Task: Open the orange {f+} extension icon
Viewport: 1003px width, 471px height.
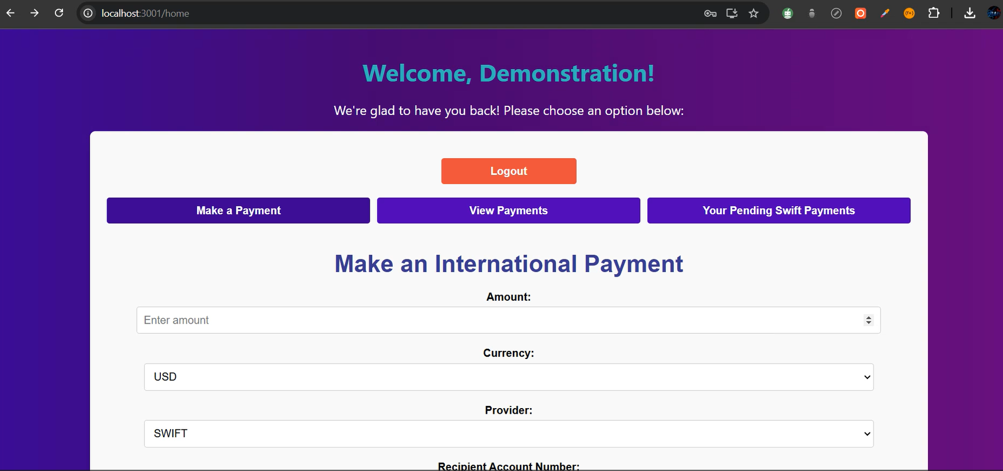Action: click(909, 13)
